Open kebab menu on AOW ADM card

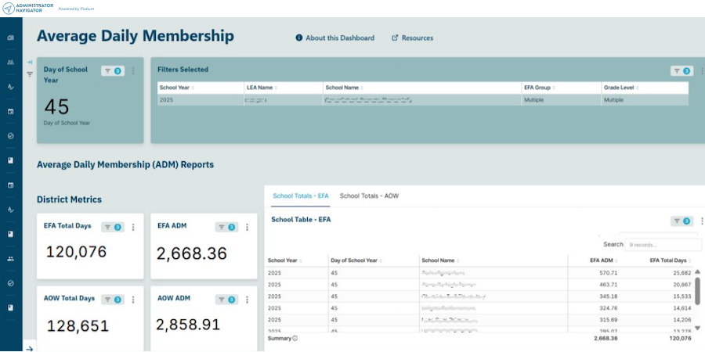[247, 300]
